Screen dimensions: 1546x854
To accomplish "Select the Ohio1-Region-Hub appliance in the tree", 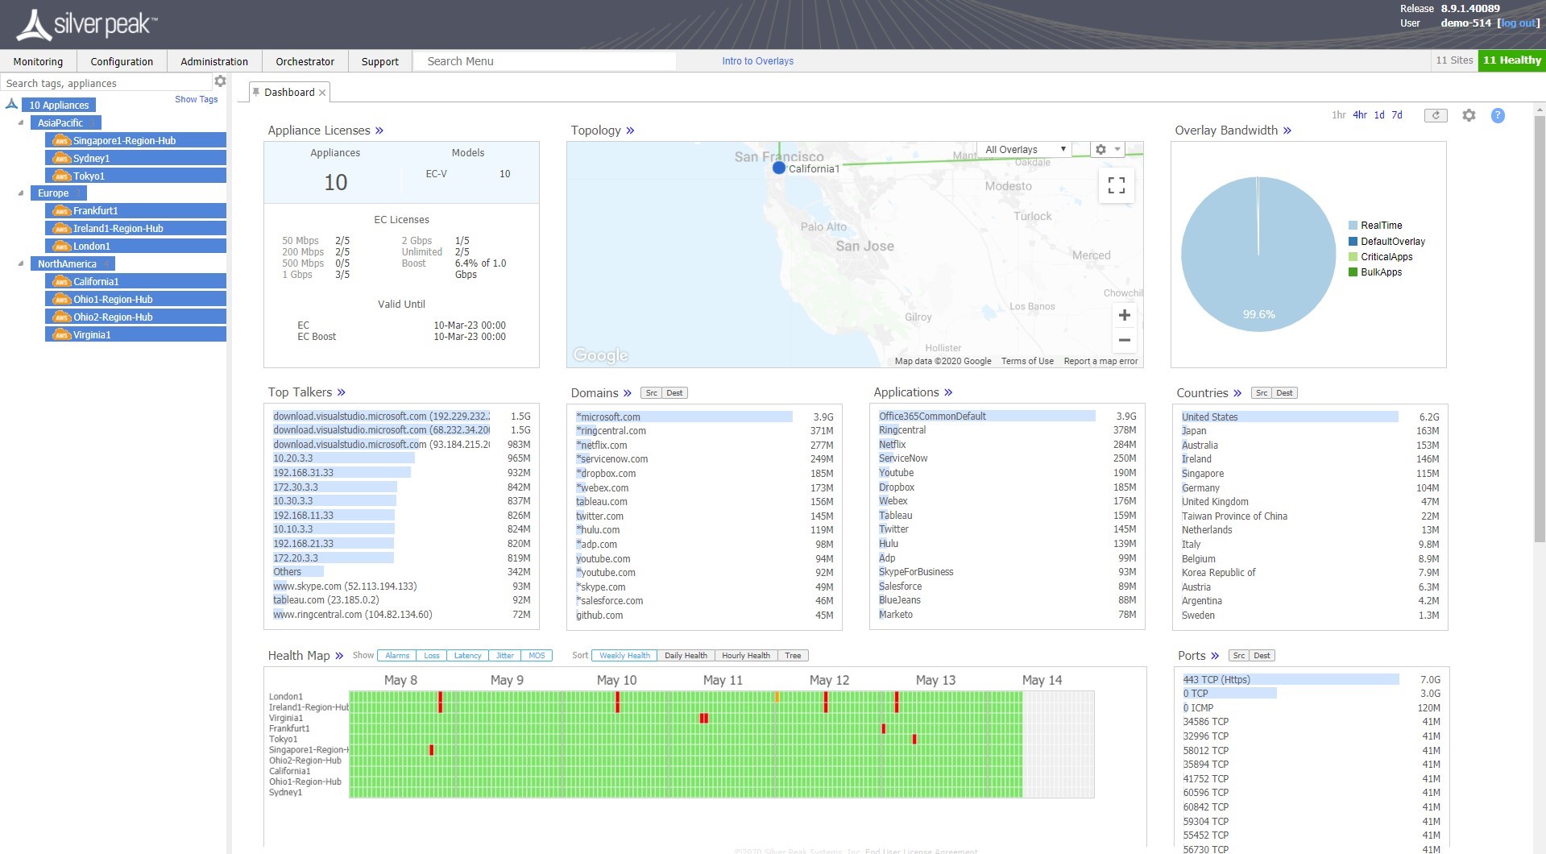I will [x=135, y=299].
